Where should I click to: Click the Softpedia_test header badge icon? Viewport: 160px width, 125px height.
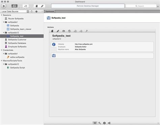coord(49,18)
